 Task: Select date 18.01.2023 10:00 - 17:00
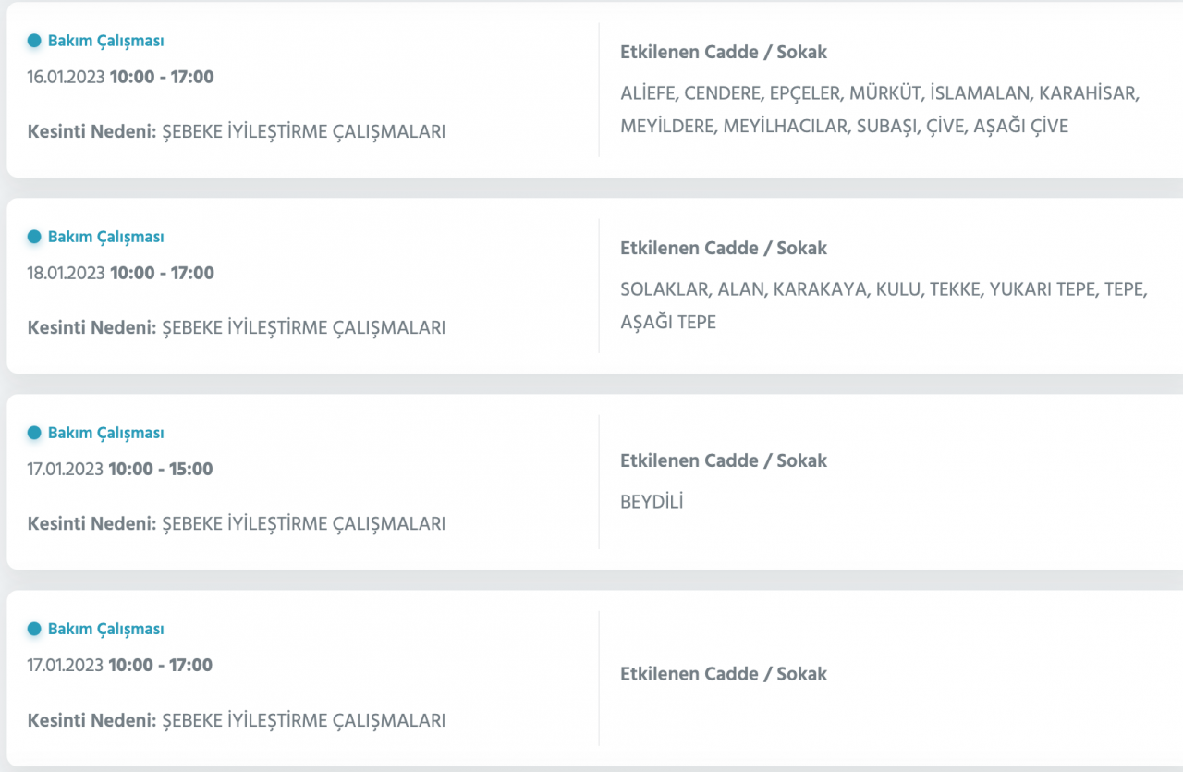(120, 273)
